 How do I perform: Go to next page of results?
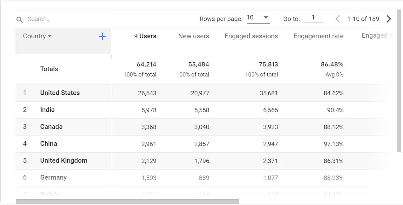click(389, 19)
